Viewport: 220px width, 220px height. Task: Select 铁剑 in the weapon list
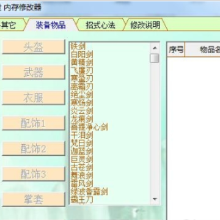point(78,46)
